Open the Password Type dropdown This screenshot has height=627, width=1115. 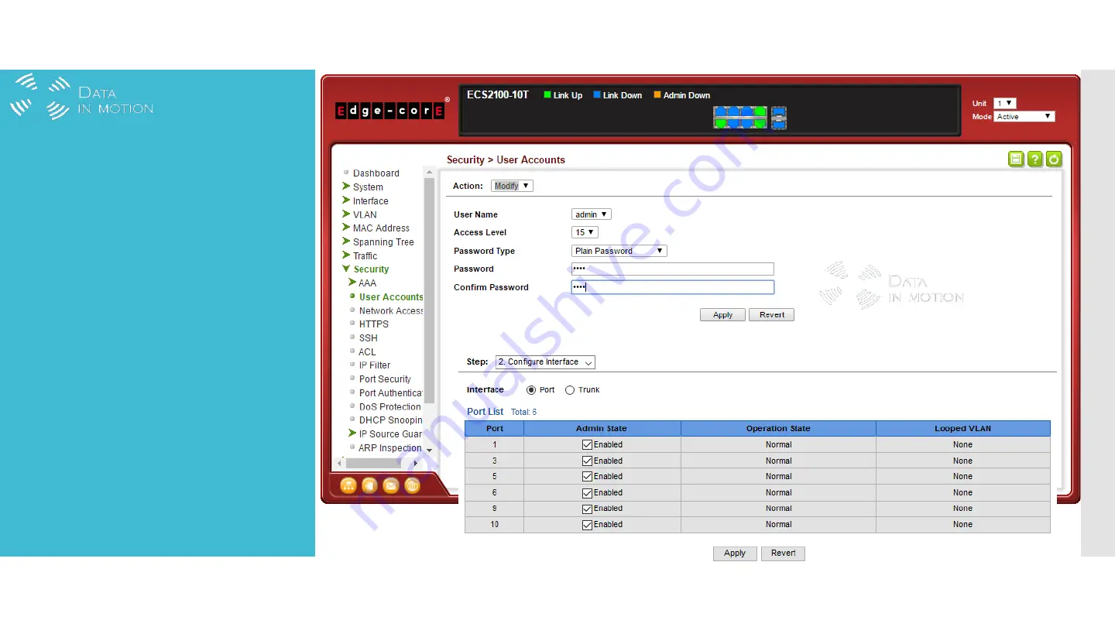coord(619,251)
